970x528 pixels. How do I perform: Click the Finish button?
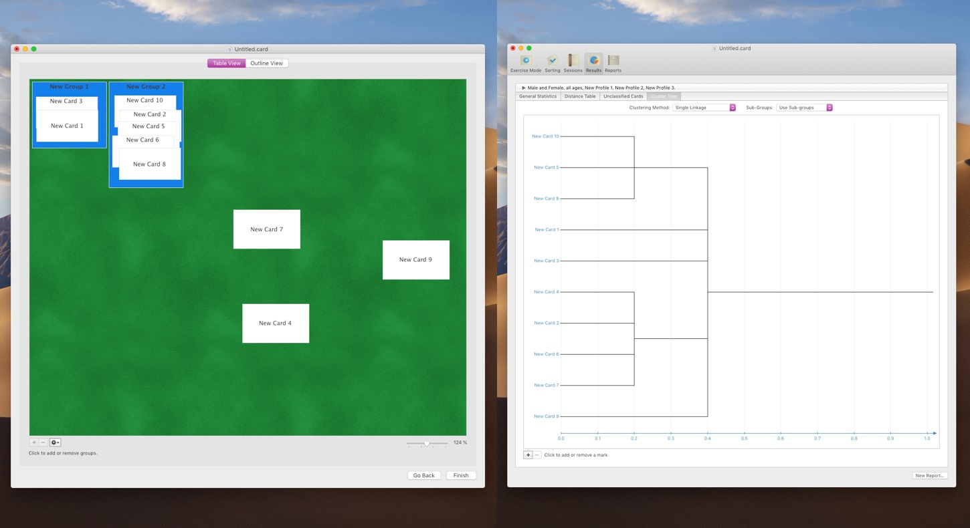pyautogui.click(x=461, y=475)
